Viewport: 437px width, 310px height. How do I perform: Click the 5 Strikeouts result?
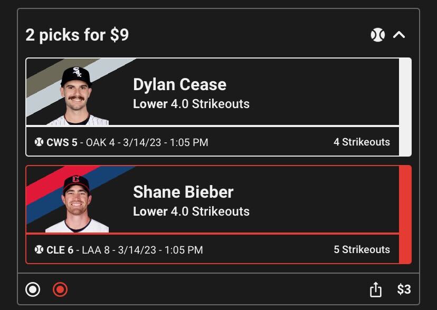click(x=362, y=250)
